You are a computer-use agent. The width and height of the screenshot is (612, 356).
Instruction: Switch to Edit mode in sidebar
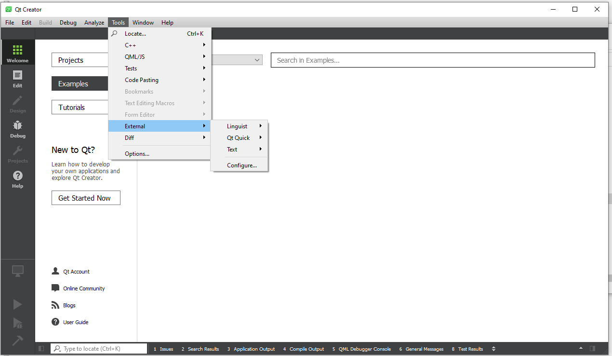(17, 78)
